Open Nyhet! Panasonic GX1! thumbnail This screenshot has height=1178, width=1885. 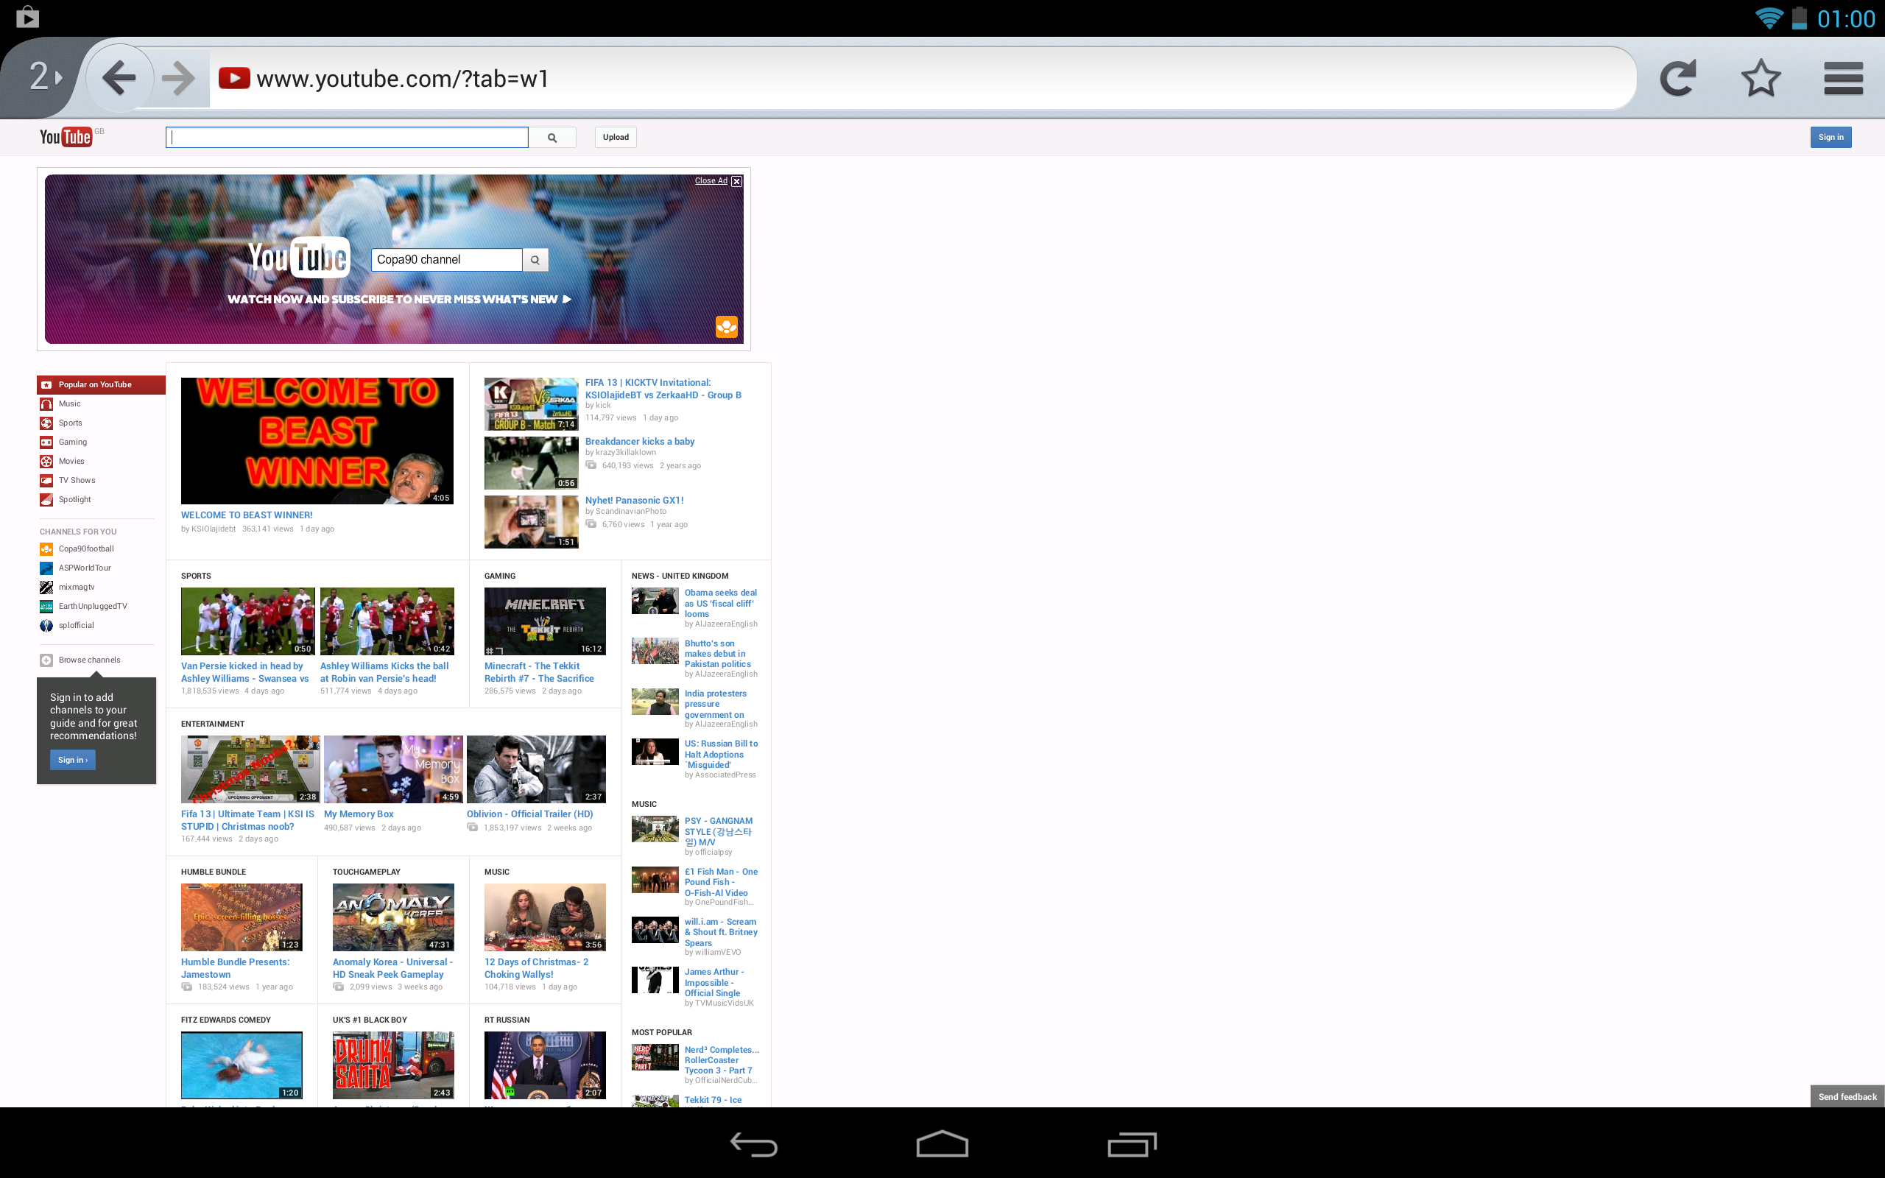click(x=531, y=522)
